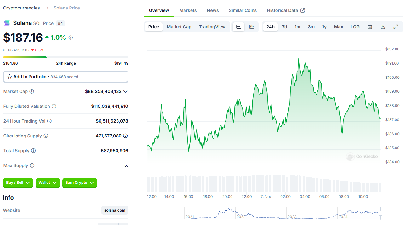Open the chart date range calendar
405x226 pixels.
click(370, 27)
